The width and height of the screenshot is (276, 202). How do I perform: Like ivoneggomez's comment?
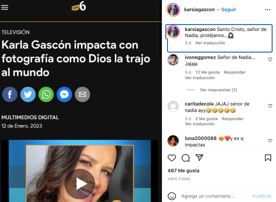click(x=270, y=59)
